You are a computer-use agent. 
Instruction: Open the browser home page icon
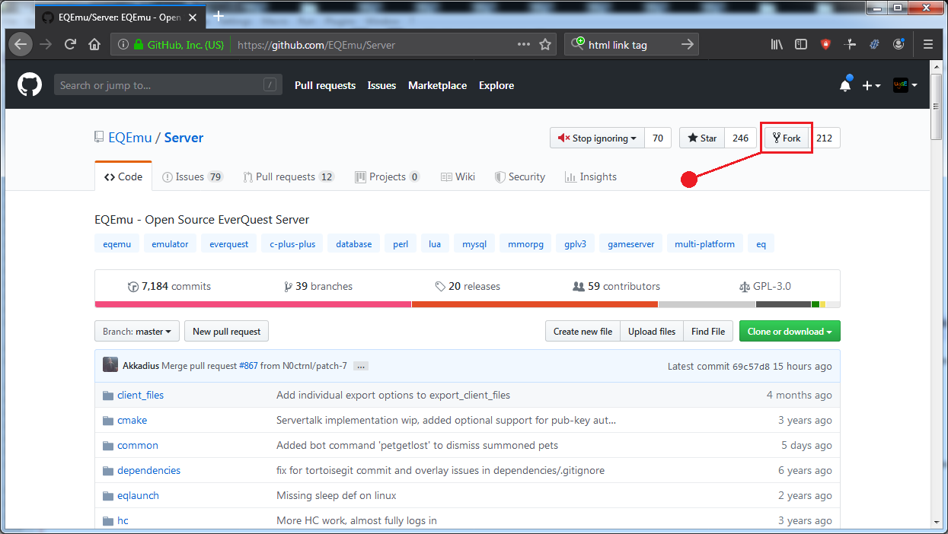pyautogui.click(x=94, y=45)
